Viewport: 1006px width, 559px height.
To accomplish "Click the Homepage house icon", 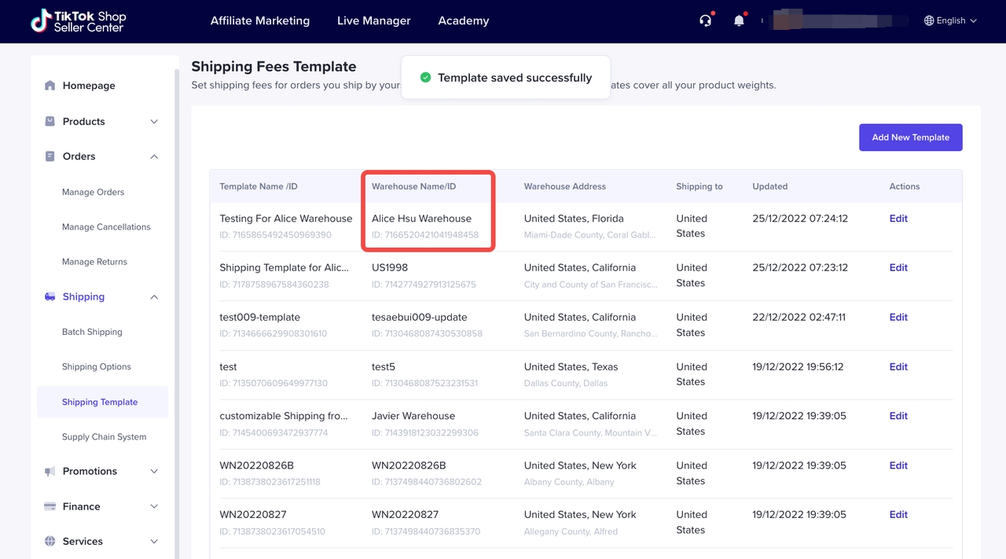I will click(x=50, y=86).
